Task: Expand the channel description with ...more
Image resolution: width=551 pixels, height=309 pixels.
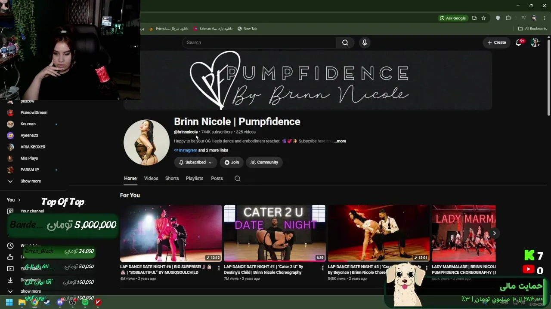Action: click(x=340, y=141)
